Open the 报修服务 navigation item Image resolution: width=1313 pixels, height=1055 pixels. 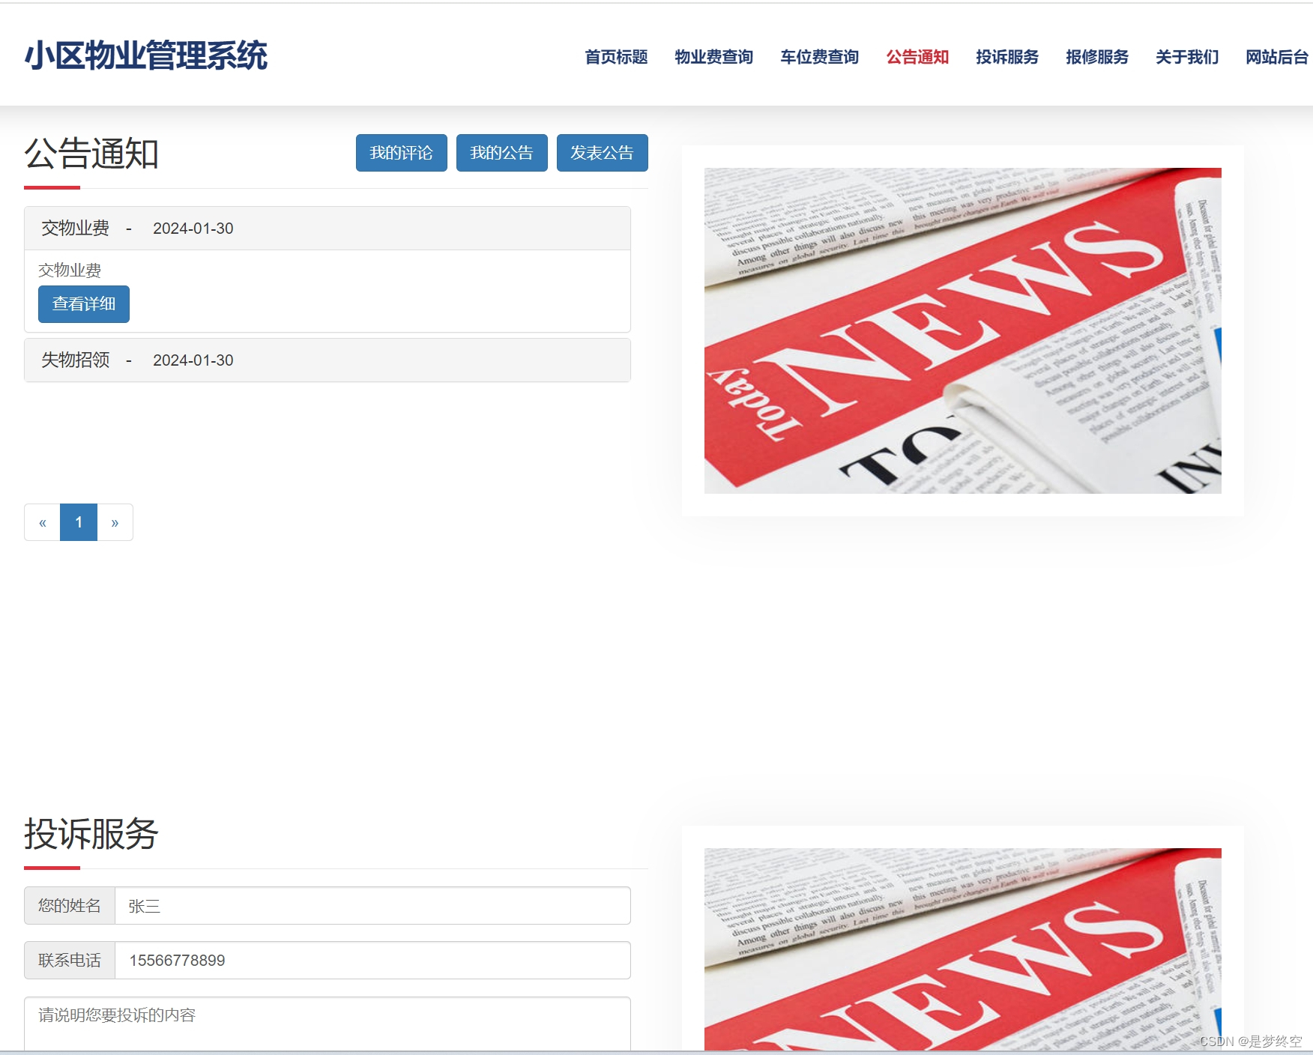(1096, 57)
